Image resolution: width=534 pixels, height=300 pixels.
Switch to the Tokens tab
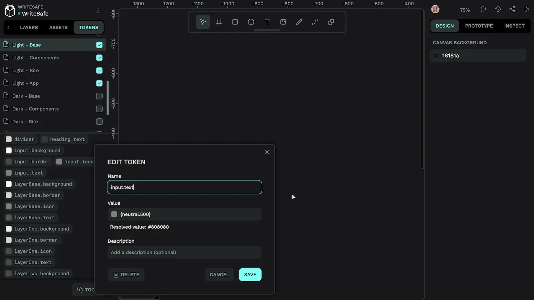click(x=89, y=27)
